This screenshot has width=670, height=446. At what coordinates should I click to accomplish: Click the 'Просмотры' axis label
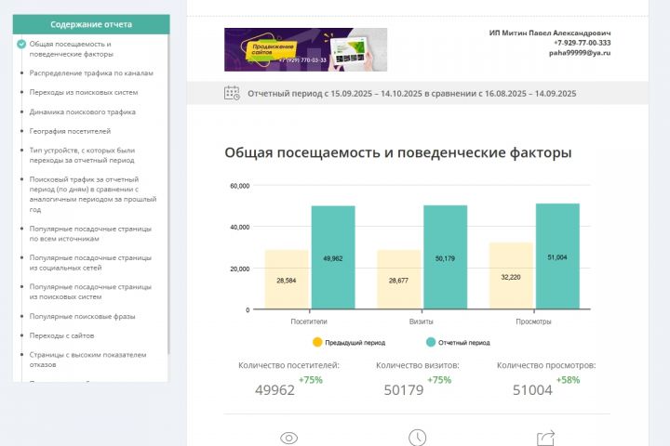534,321
